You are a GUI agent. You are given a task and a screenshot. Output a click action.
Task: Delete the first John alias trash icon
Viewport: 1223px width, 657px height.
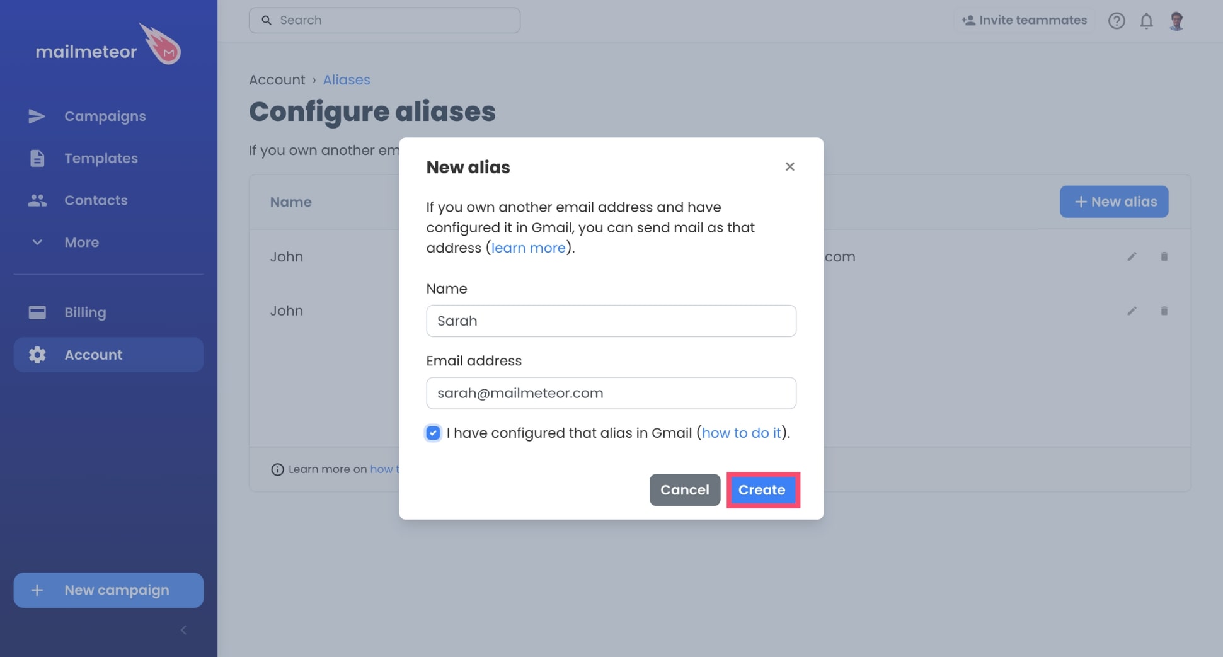coord(1164,256)
